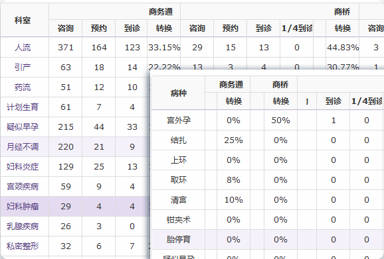Open the 引产 department link

point(23,67)
